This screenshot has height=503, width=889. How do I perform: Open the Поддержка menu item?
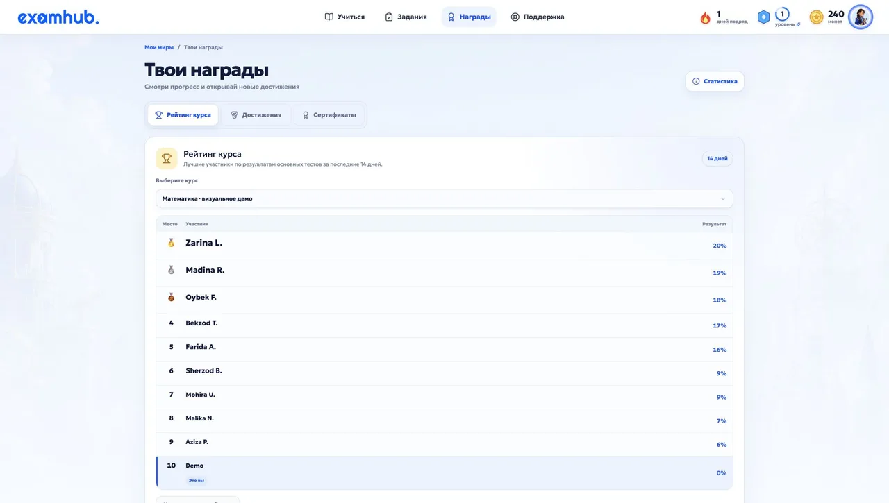(537, 17)
